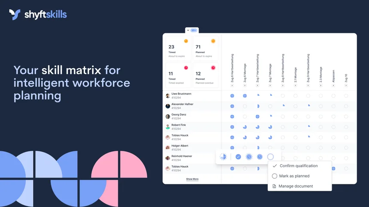
Task: Click the blue checkmark icon in popup toolbar
Action: 238,157
